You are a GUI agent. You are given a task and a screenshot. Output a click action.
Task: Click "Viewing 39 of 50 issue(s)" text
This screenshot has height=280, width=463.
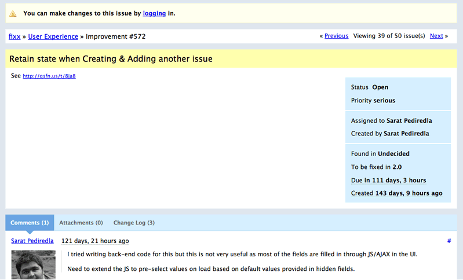coord(389,36)
